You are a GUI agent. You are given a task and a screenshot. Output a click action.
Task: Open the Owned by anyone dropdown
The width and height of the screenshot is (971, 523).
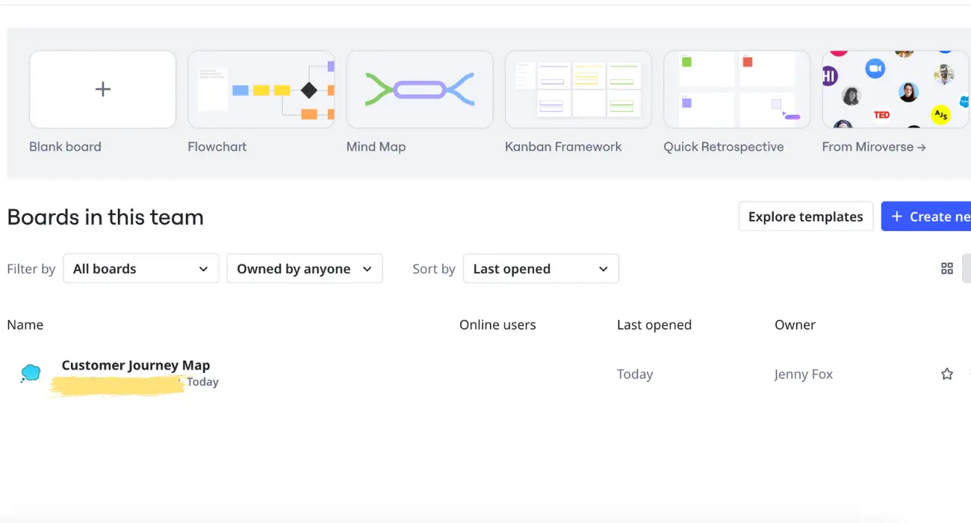click(304, 269)
